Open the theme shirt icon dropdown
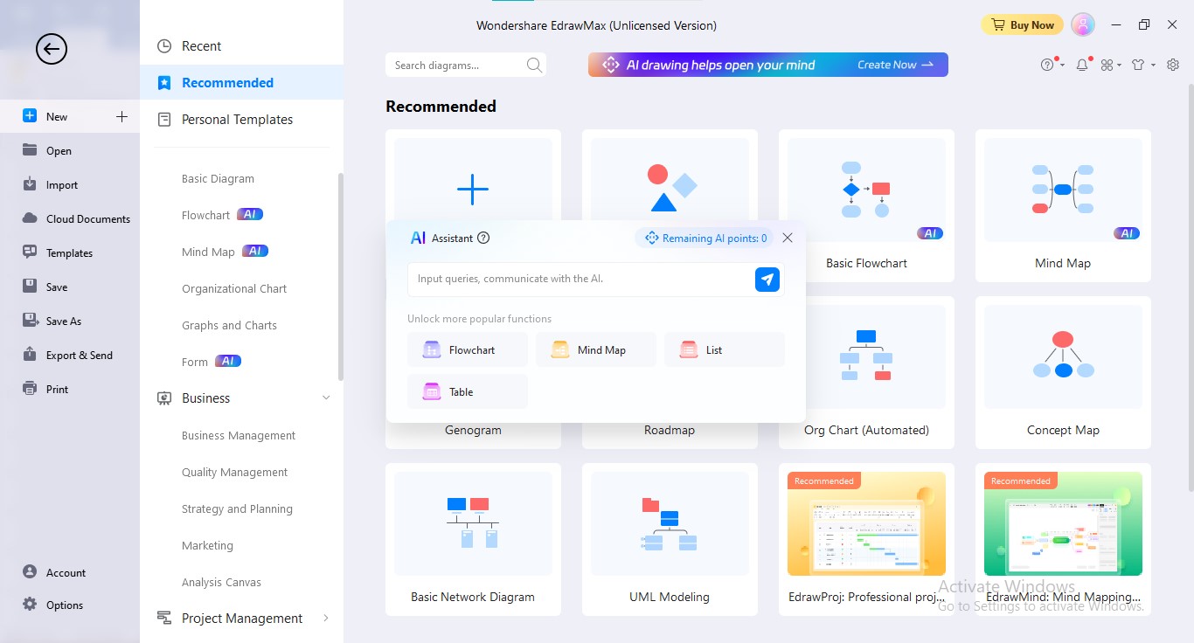The width and height of the screenshot is (1194, 643). (1142, 65)
